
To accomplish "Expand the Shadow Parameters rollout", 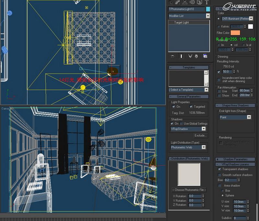I will tap(235, 159).
